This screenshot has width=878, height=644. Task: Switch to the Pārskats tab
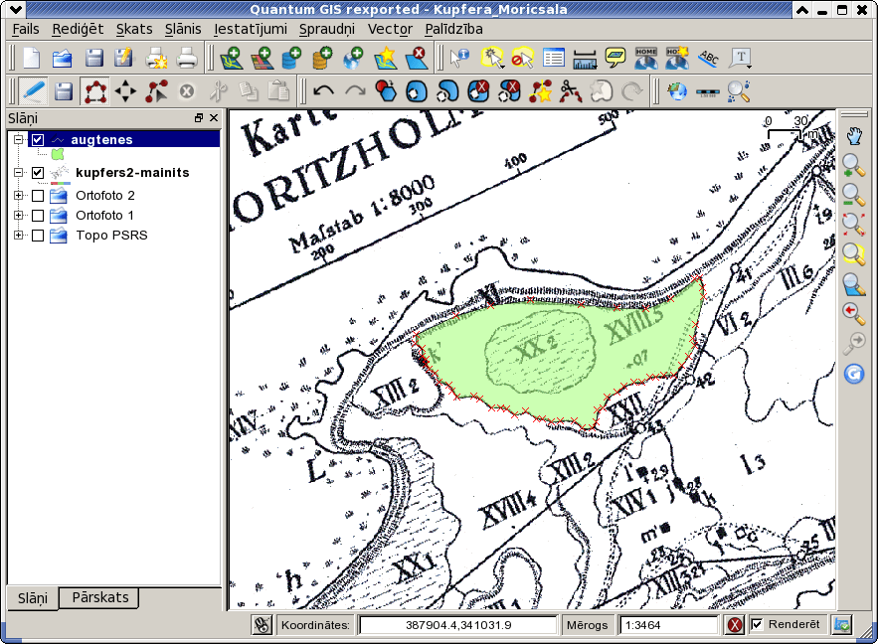[x=100, y=597]
